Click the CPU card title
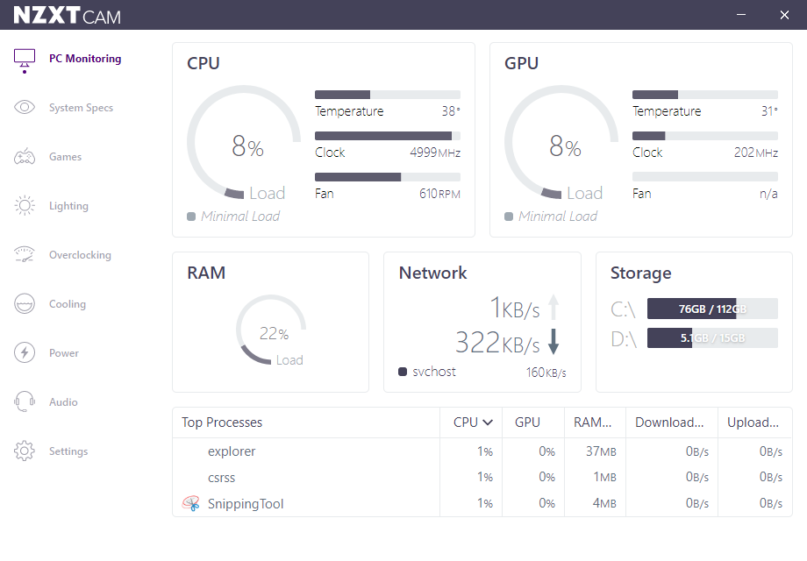 pyautogui.click(x=204, y=63)
